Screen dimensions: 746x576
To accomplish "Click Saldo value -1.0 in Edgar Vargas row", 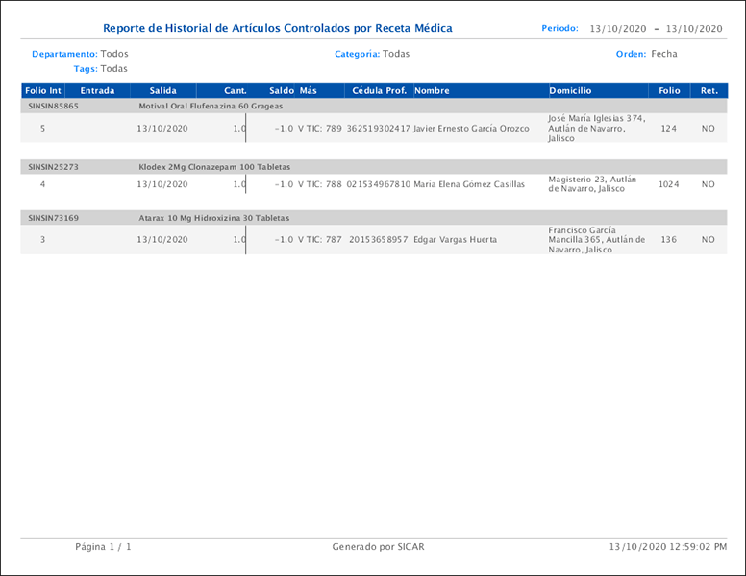I will [284, 240].
